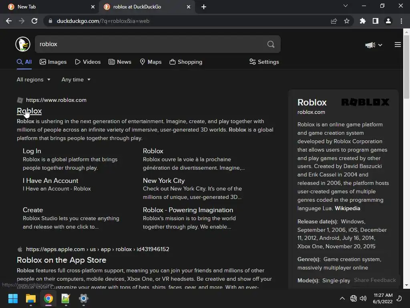Switch to News results
Image resolution: width=410 pixels, height=308 pixels.
(x=120, y=62)
